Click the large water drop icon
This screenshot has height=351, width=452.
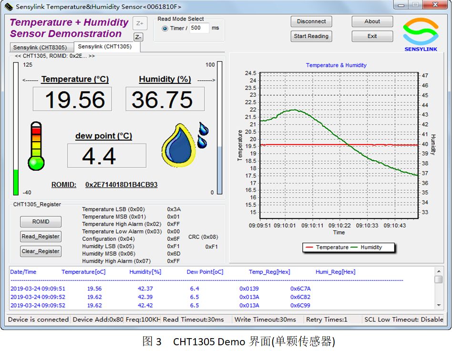click(x=178, y=145)
